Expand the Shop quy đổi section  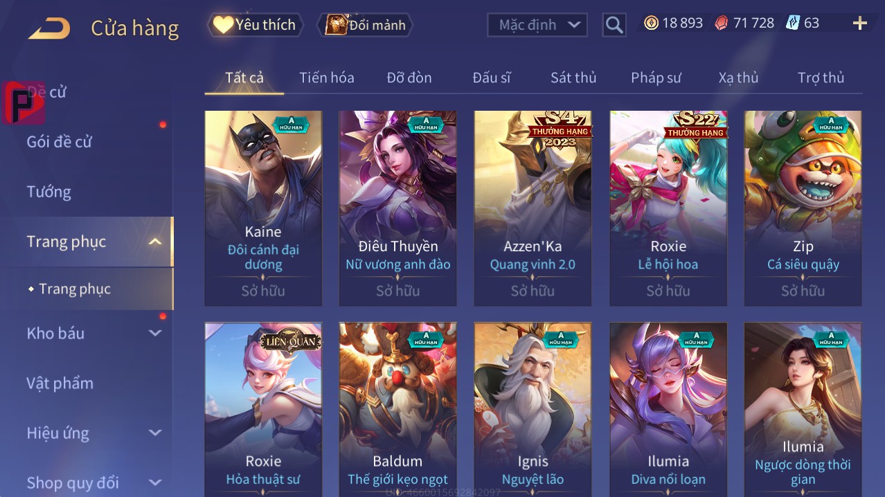click(x=155, y=482)
